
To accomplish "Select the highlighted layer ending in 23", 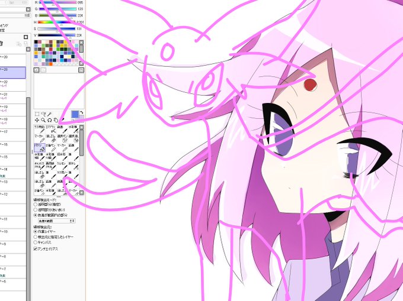I will [x=13, y=73].
